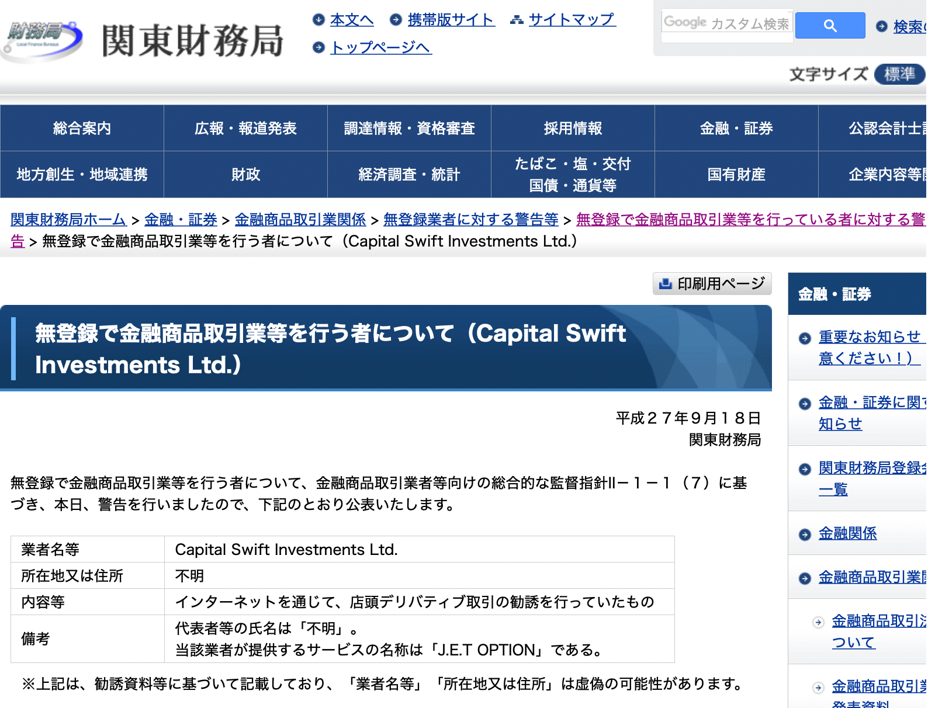Viewport: 935px width, 708px height.
Task: Open the たばこ・塩・交付国債・通貨等 menu
Action: coord(573,174)
